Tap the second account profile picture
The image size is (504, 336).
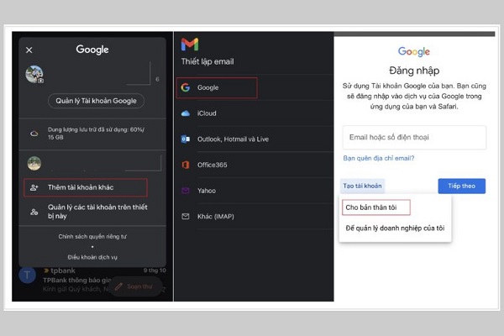pos(34,164)
